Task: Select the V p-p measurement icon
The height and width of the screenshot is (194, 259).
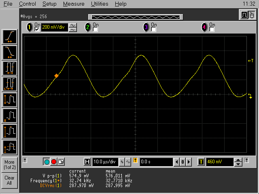Action: tap(10, 132)
